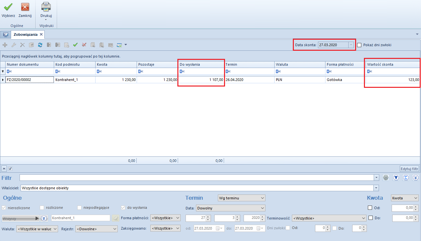421x241 pixels.
Task: Click the Do wysłania column header
Action: (x=201, y=64)
